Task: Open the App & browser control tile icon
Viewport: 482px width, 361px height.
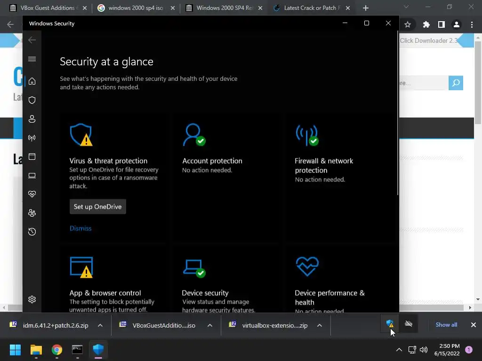Action: (x=81, y=267)
